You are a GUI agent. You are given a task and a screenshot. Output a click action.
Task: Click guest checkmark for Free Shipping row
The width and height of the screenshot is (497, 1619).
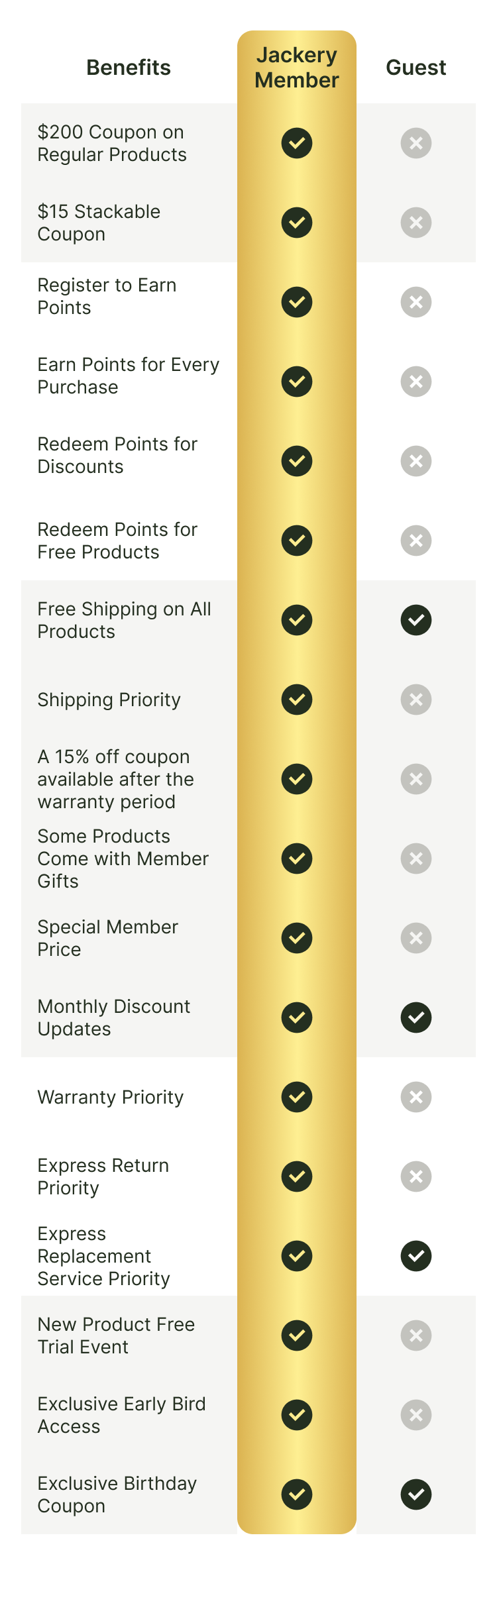[x=416, y=620]
